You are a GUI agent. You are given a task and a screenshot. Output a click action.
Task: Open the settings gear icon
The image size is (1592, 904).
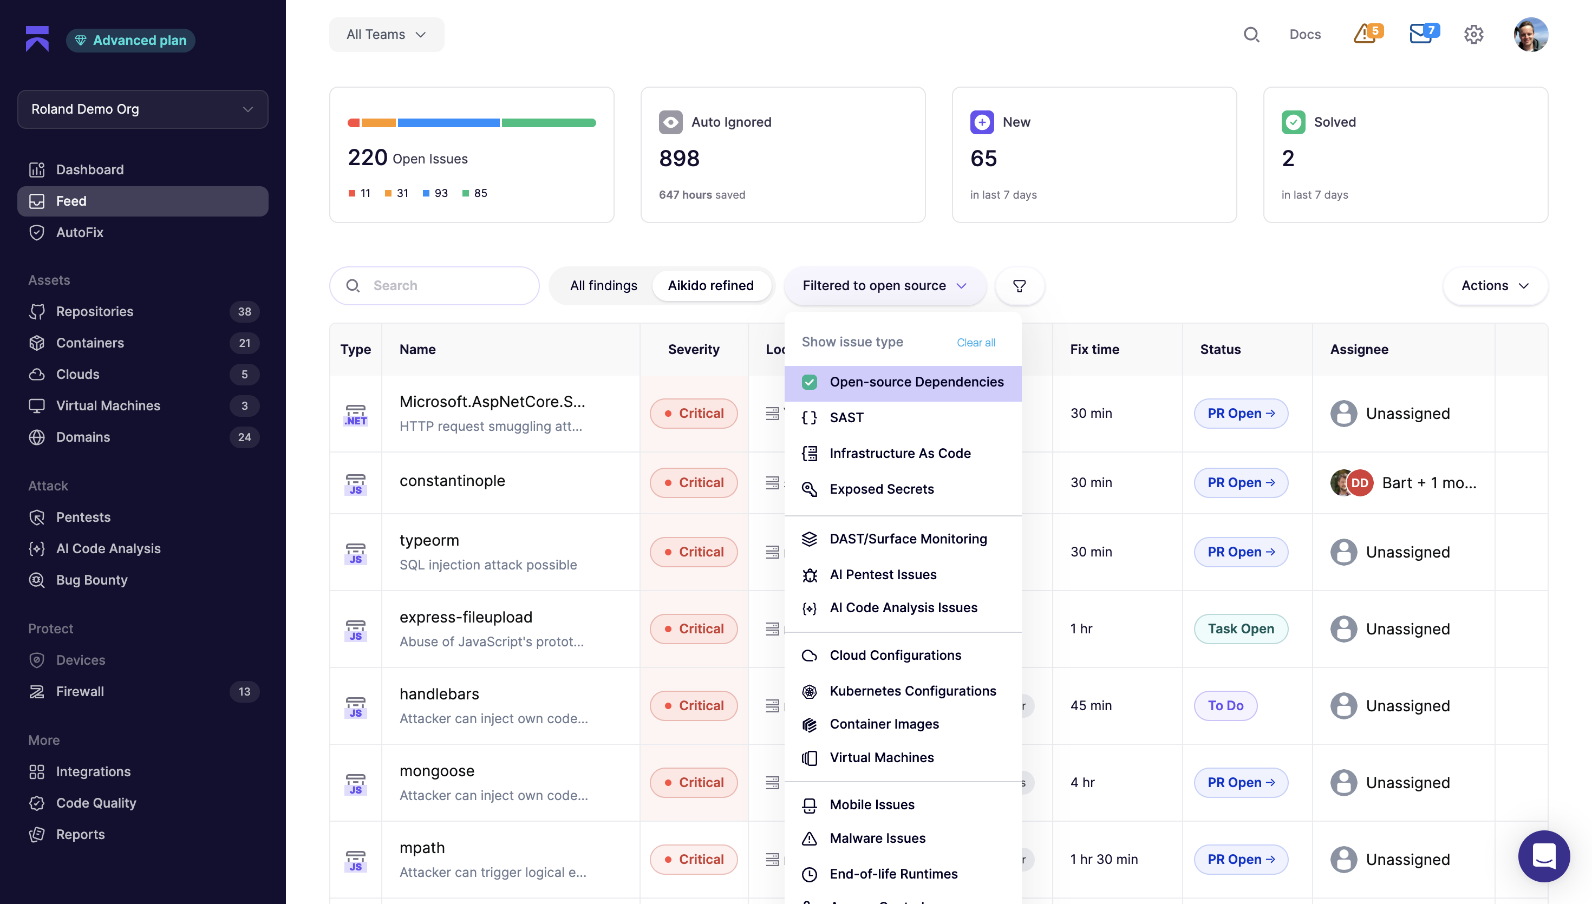pyautogui.click(x=1473, y=35)
